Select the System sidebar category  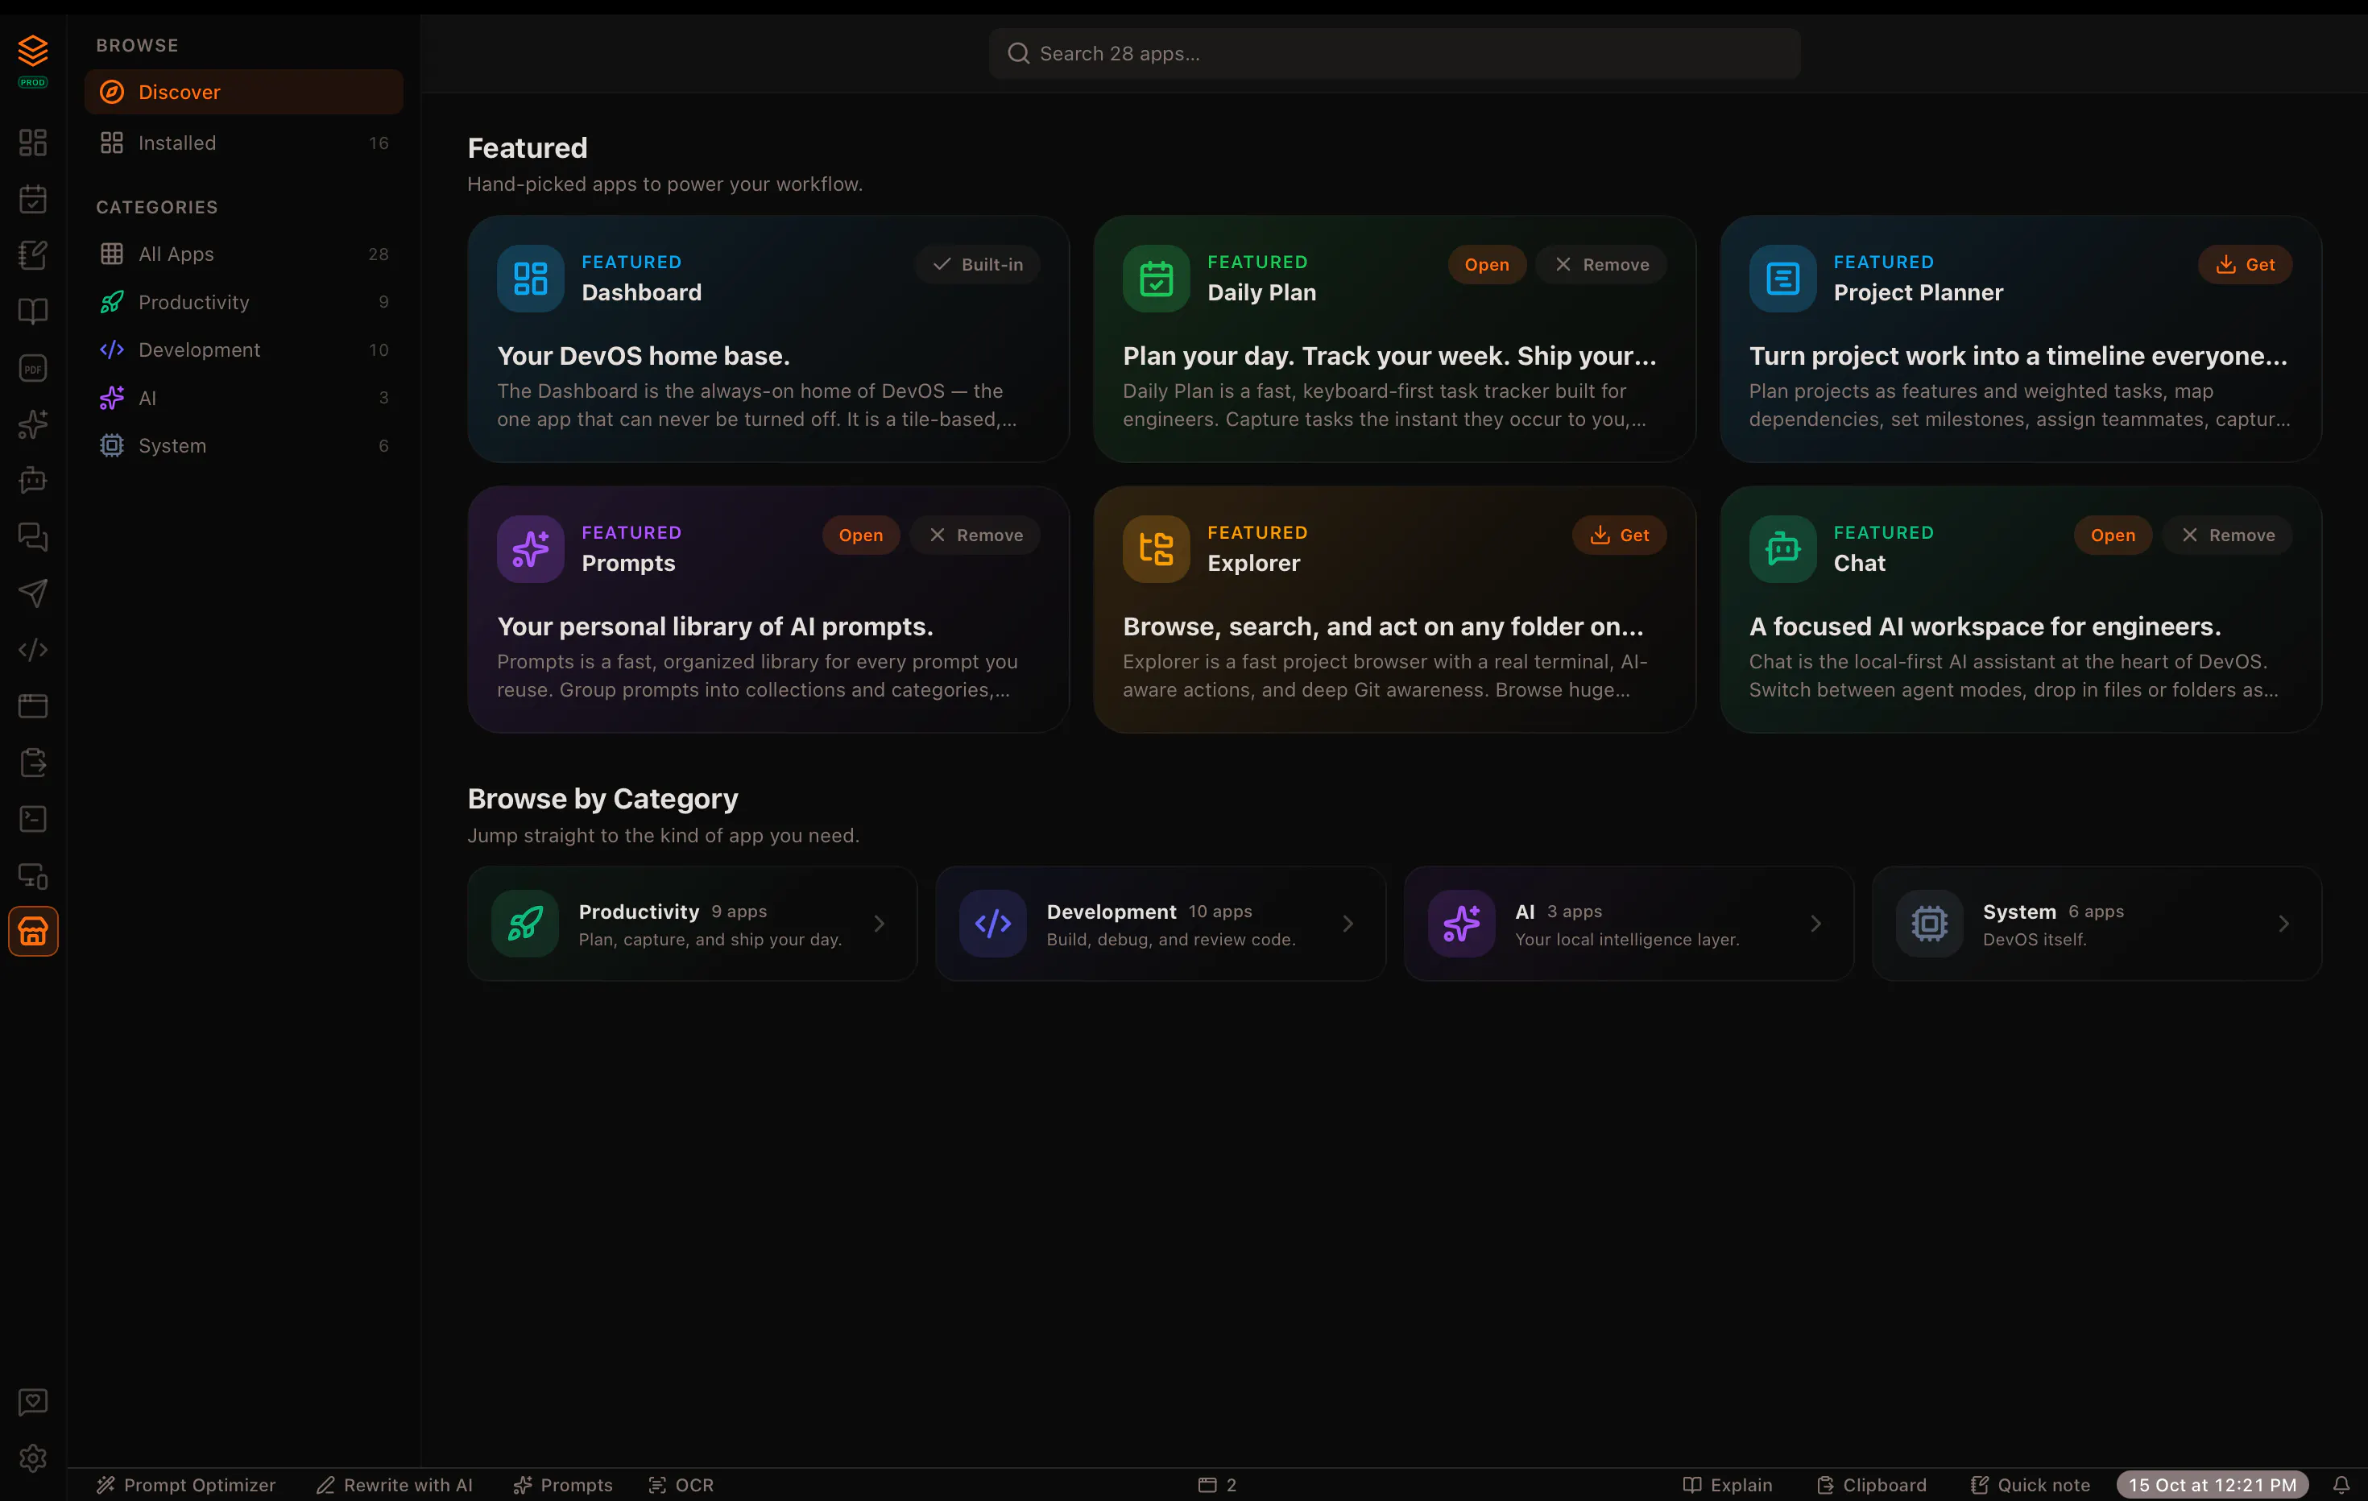(244, 445)
